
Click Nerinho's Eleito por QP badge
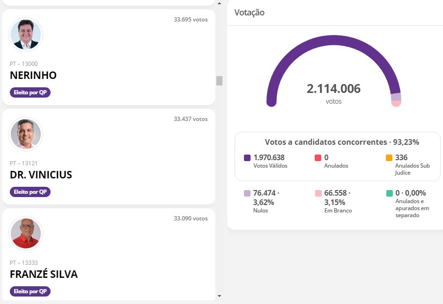pos(30,92)
